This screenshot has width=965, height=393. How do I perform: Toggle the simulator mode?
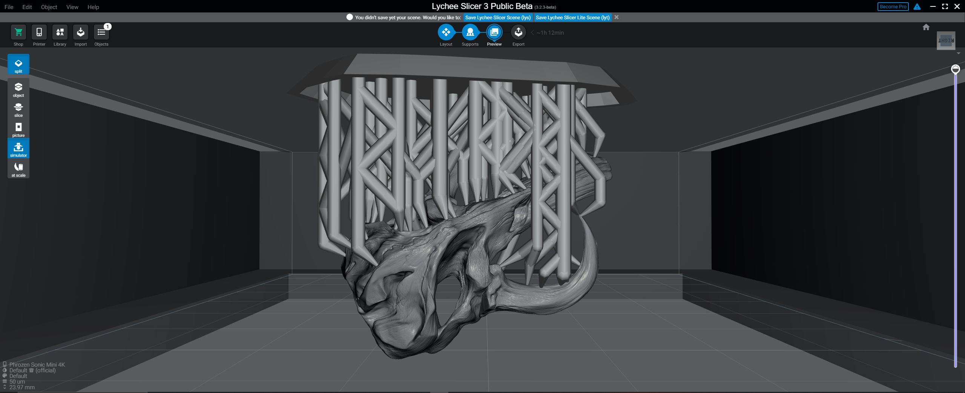click(18, 148)
